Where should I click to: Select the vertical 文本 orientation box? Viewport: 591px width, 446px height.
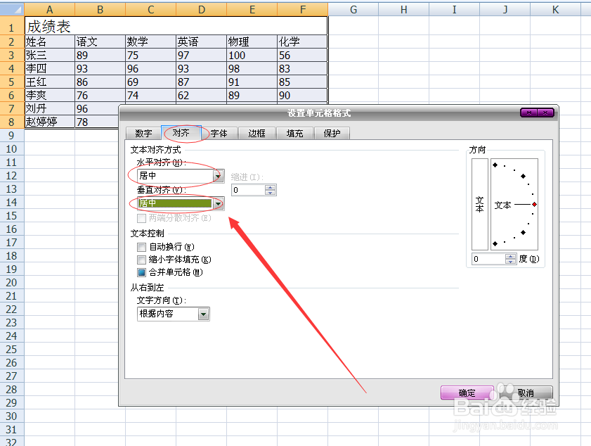481,204
